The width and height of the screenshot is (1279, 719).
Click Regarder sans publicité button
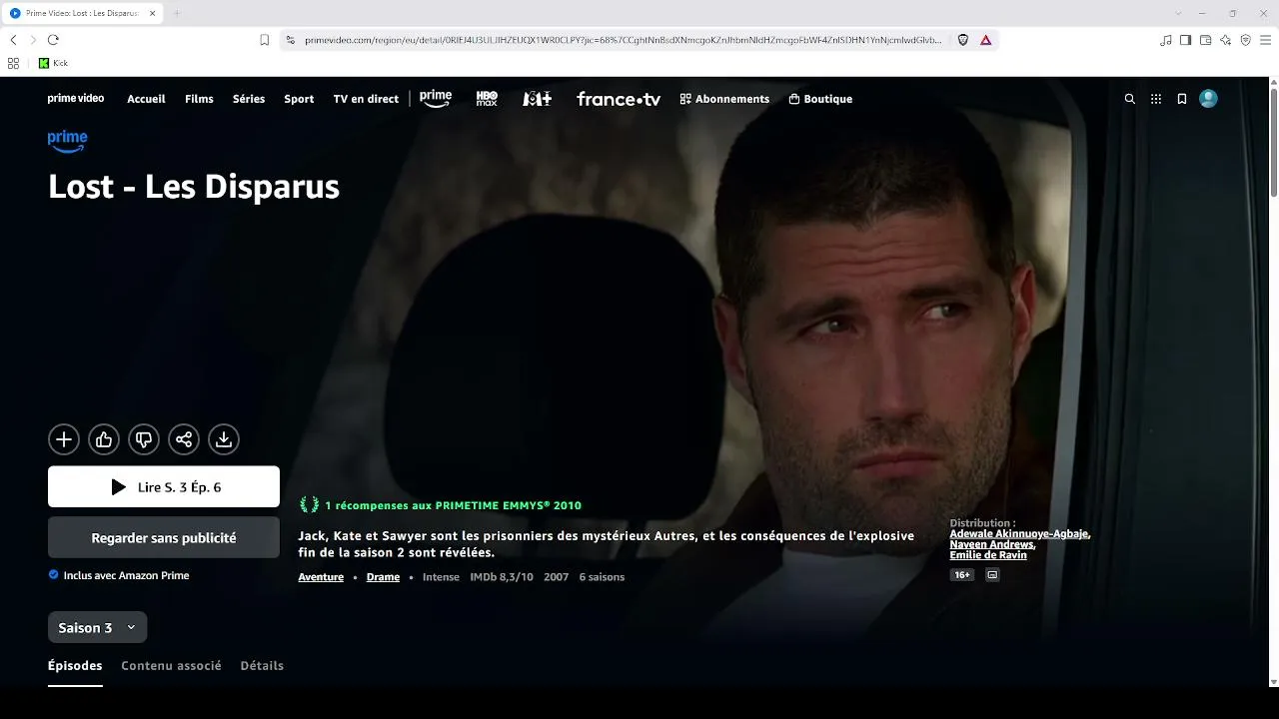click(x=164, y=537)
